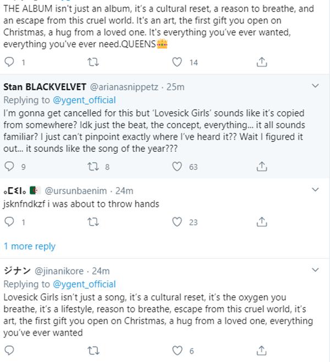
Task: Open the Stan BLACKVELVET profile name
Action: 43,86
